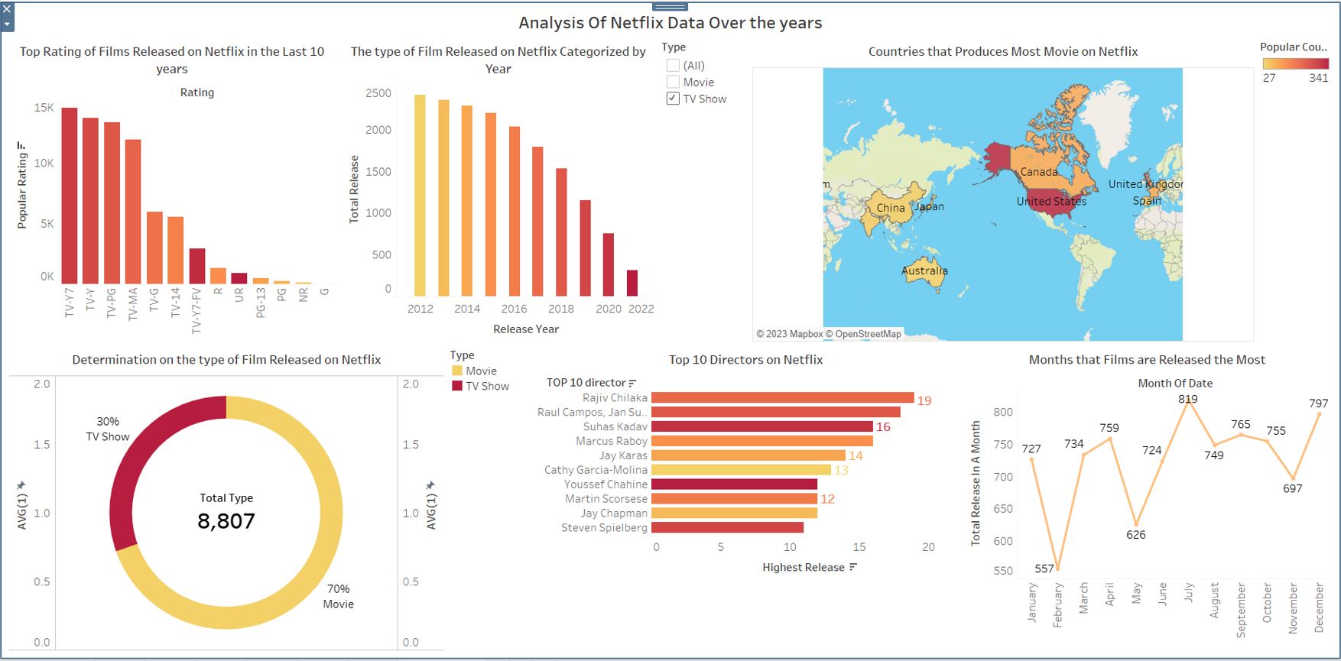Click the Jay Karas director label

tap(623, 455)
